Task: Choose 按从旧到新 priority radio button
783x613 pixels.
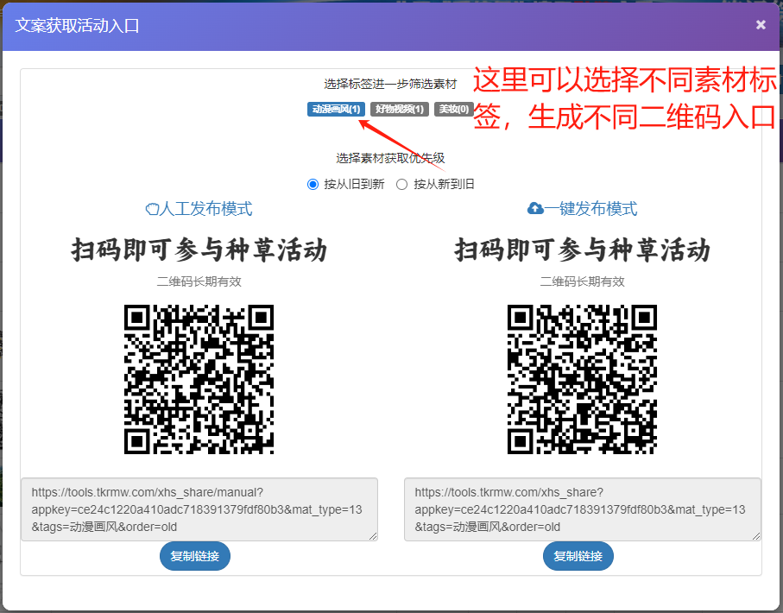Action: 313,185
